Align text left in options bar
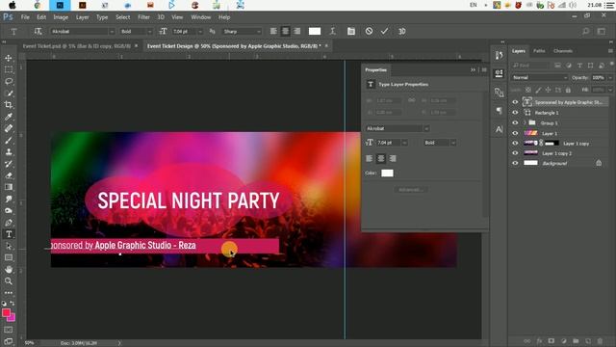 (273, 31)
